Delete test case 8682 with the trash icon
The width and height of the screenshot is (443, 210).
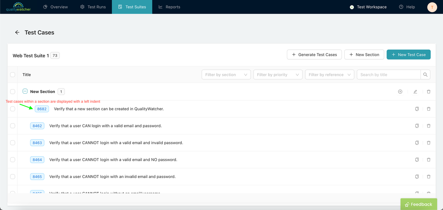pyautogui.click(x=429, y=109)
